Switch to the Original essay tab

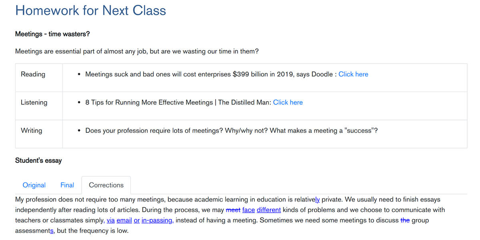pos(34,185)
